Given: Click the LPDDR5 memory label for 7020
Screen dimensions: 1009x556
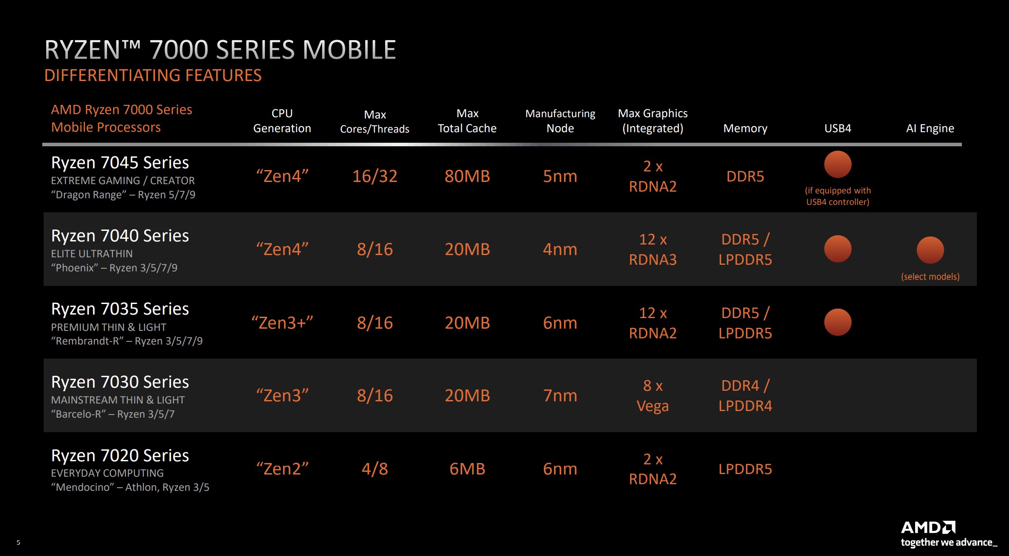Looking at the screenshot, I should [x=746, y=472].
